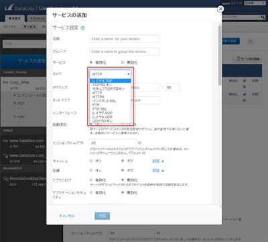Click the ログアウト link in the top bar
The width and height of the screenshot is (268, 242).
point(237,3)
